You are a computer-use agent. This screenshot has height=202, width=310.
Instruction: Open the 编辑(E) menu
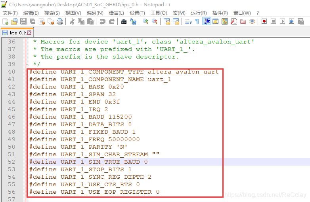[31, 13]
